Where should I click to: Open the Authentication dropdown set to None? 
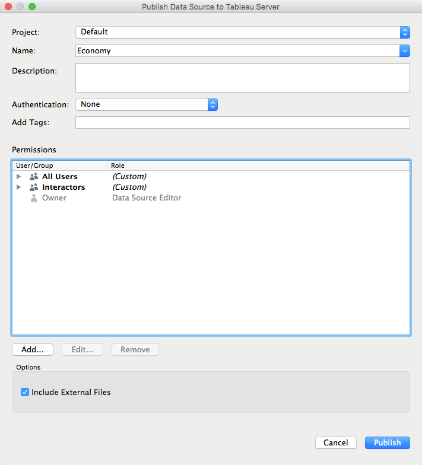147,104
